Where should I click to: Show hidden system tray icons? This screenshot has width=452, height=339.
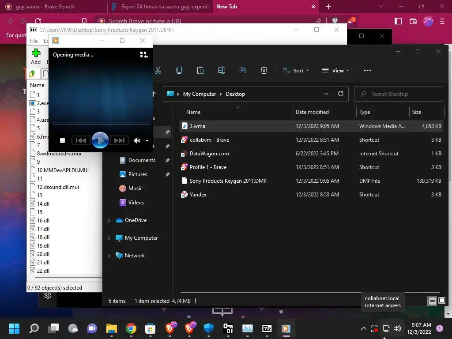[364, 328]
